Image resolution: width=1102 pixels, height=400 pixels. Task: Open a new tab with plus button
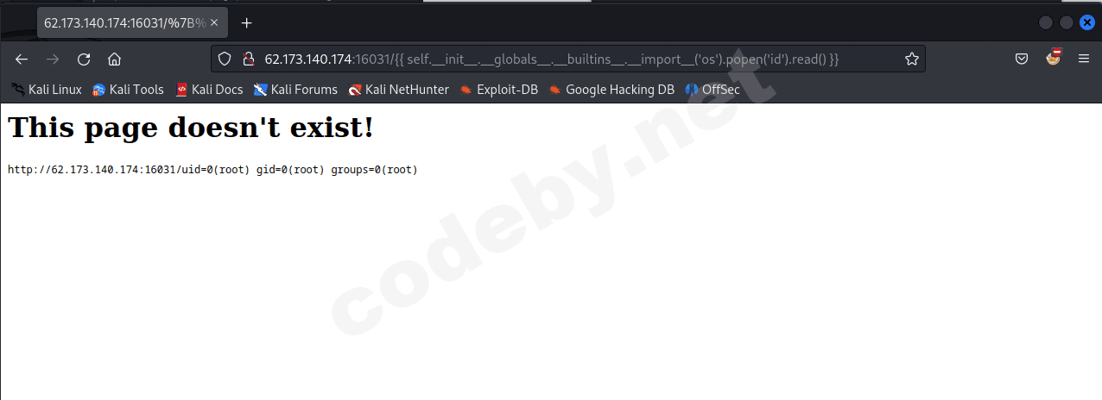coord(247,23)
